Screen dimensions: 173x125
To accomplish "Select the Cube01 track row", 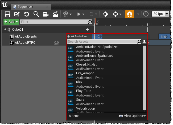I will [48, 30].
